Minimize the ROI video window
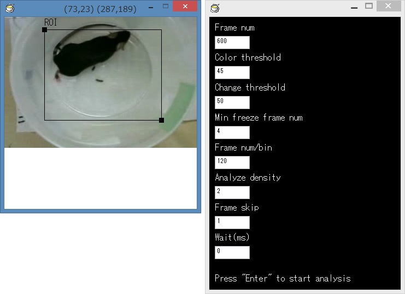This screenshot has width=405, height=294. coord(151,8)
